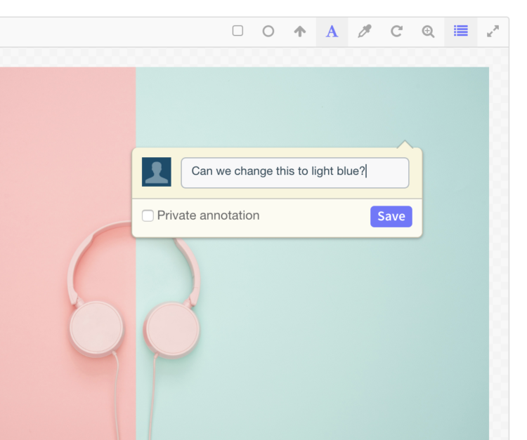
Task: Click the zoom in magnifier icon
Action: (x=428, y=32)
